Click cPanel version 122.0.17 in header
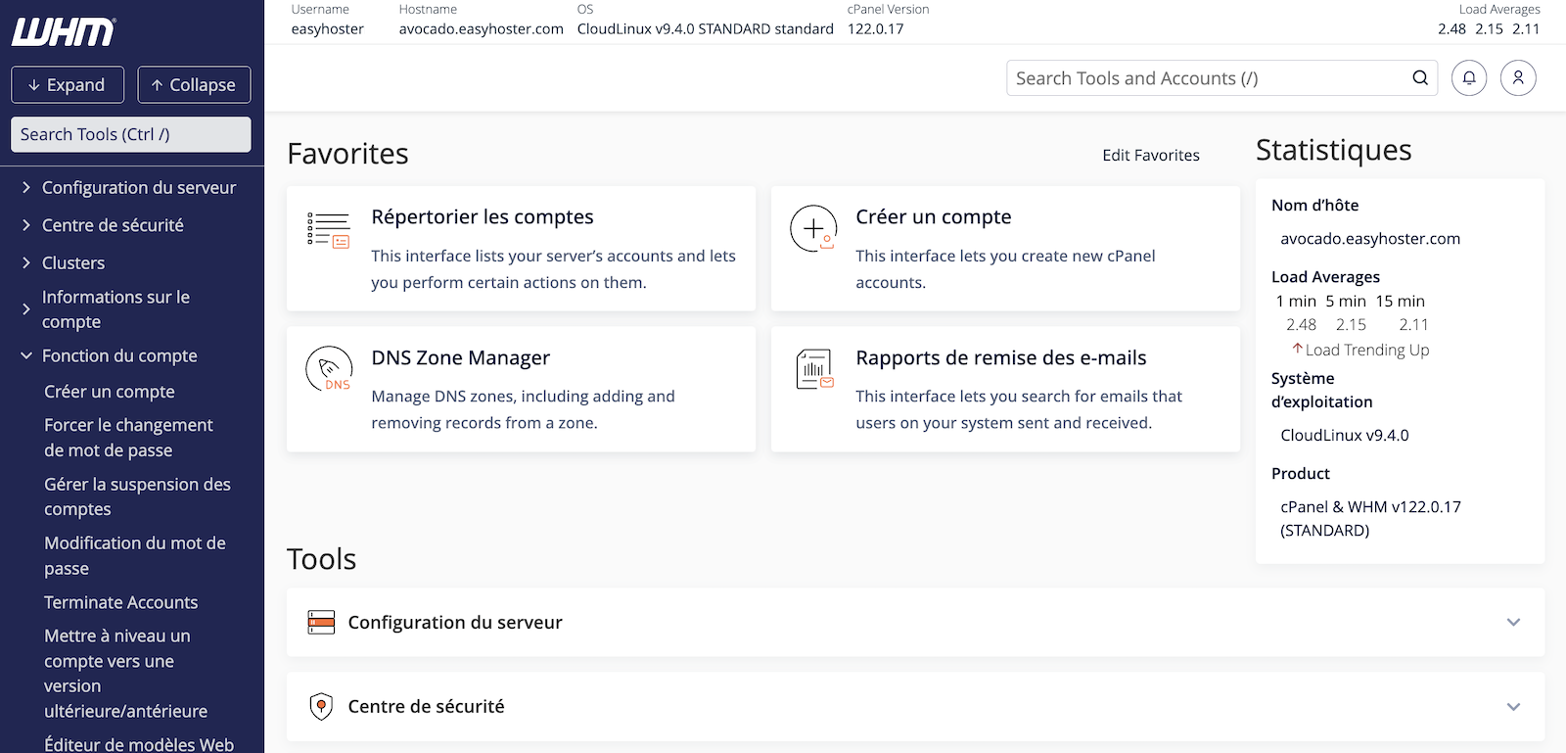 coord(876,28)
